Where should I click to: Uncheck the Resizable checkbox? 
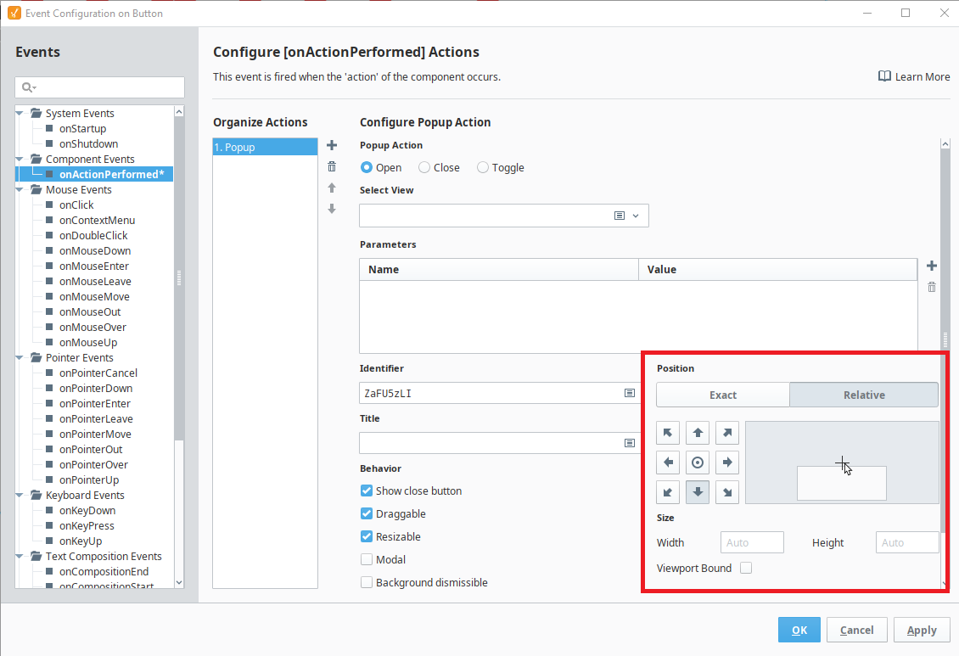tap(367, 537)
